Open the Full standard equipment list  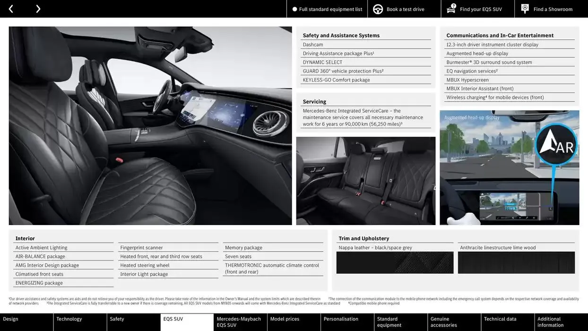click(327, 9)
